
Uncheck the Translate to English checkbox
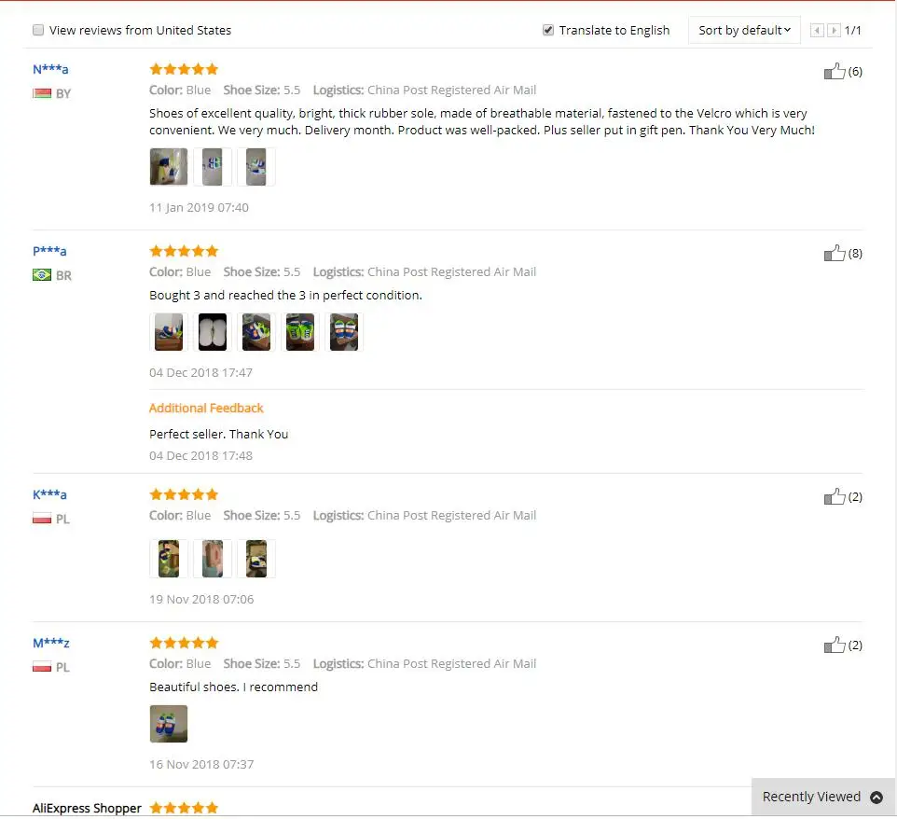(548, 30)
